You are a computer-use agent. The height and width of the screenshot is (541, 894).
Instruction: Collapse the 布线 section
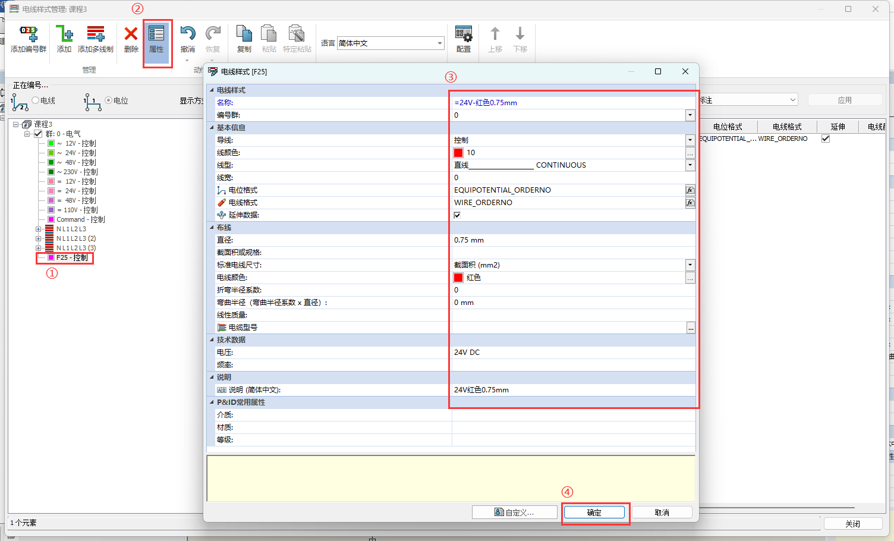click(x=212, y=228)
